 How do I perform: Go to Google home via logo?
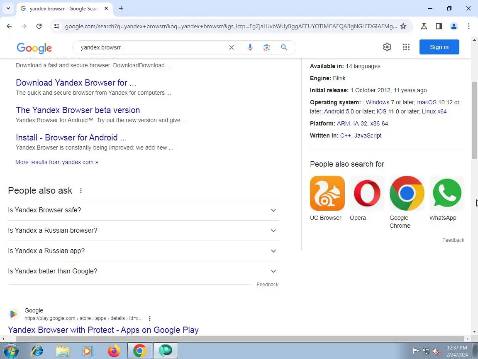tap(34, 48)
